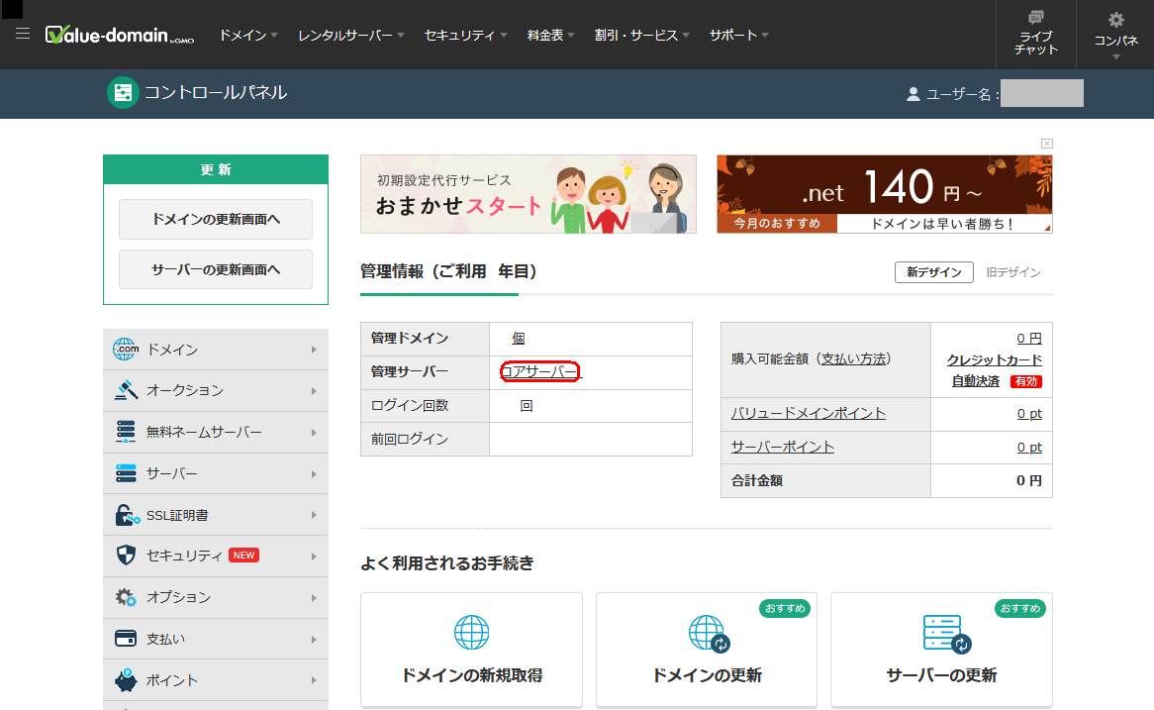Expand the コンパネ gear dropdown
1154x710 pixels.
click(x=1115, y=35)
